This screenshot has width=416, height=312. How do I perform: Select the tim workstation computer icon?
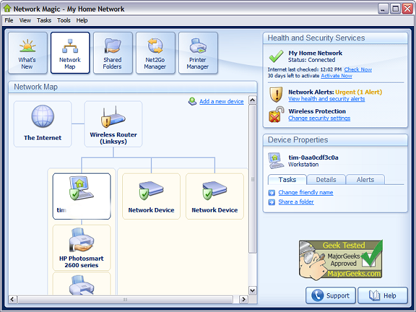pos(81,188)
